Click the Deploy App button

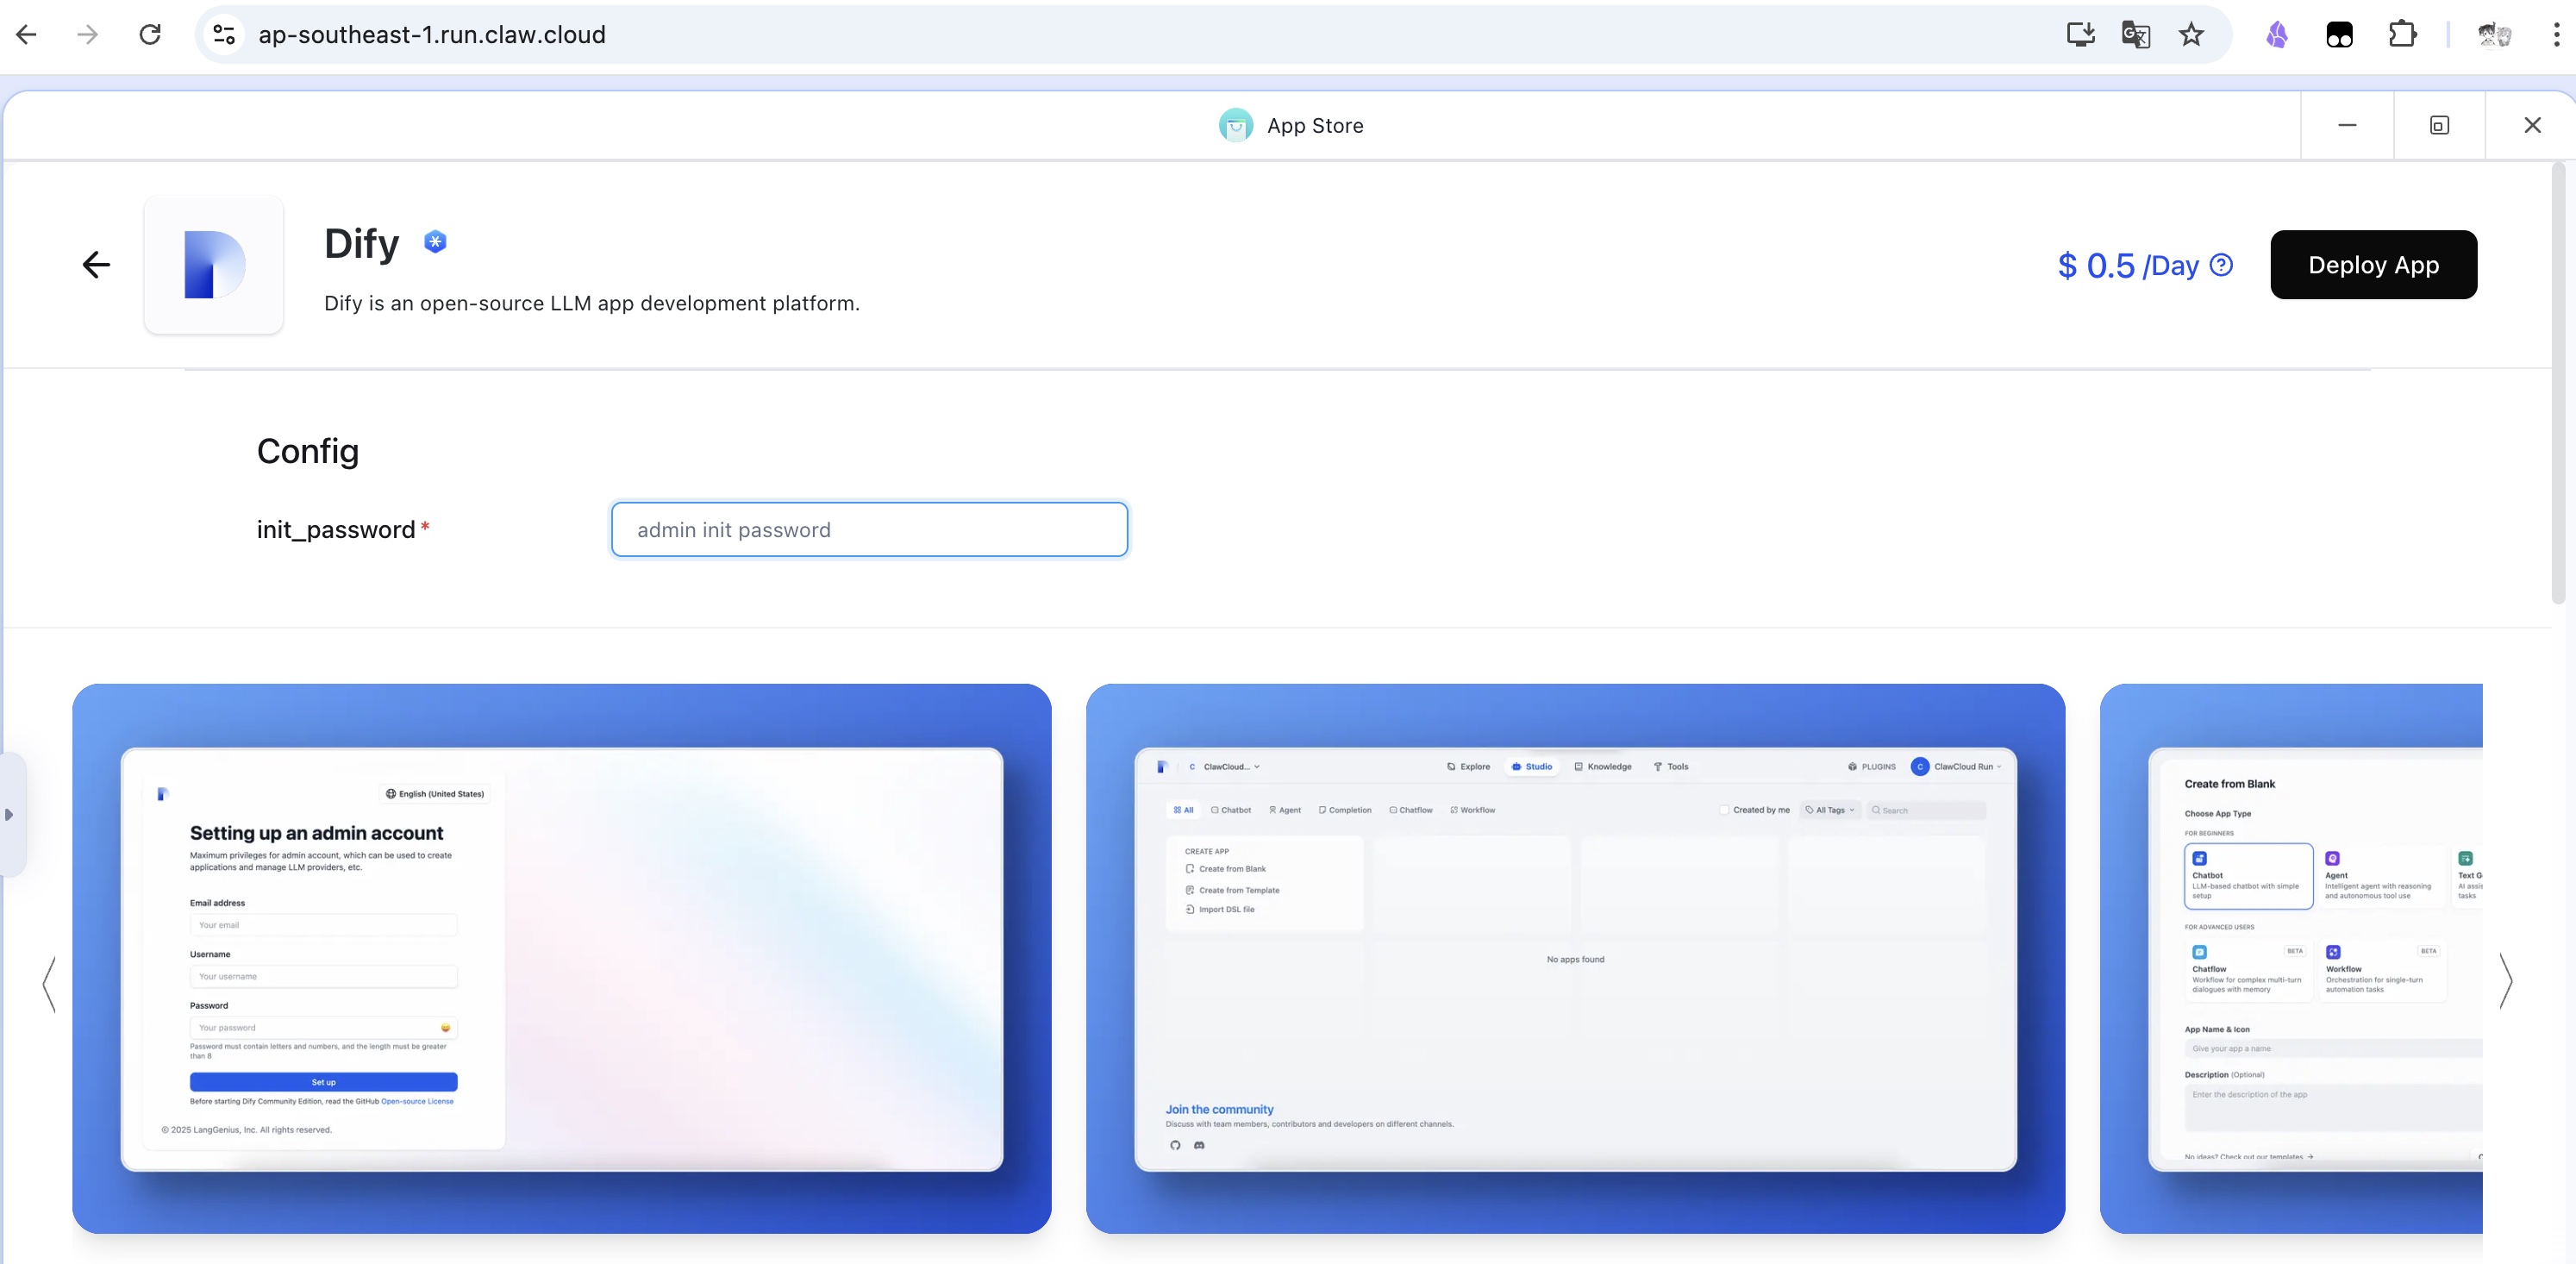tap(2373, 265)
